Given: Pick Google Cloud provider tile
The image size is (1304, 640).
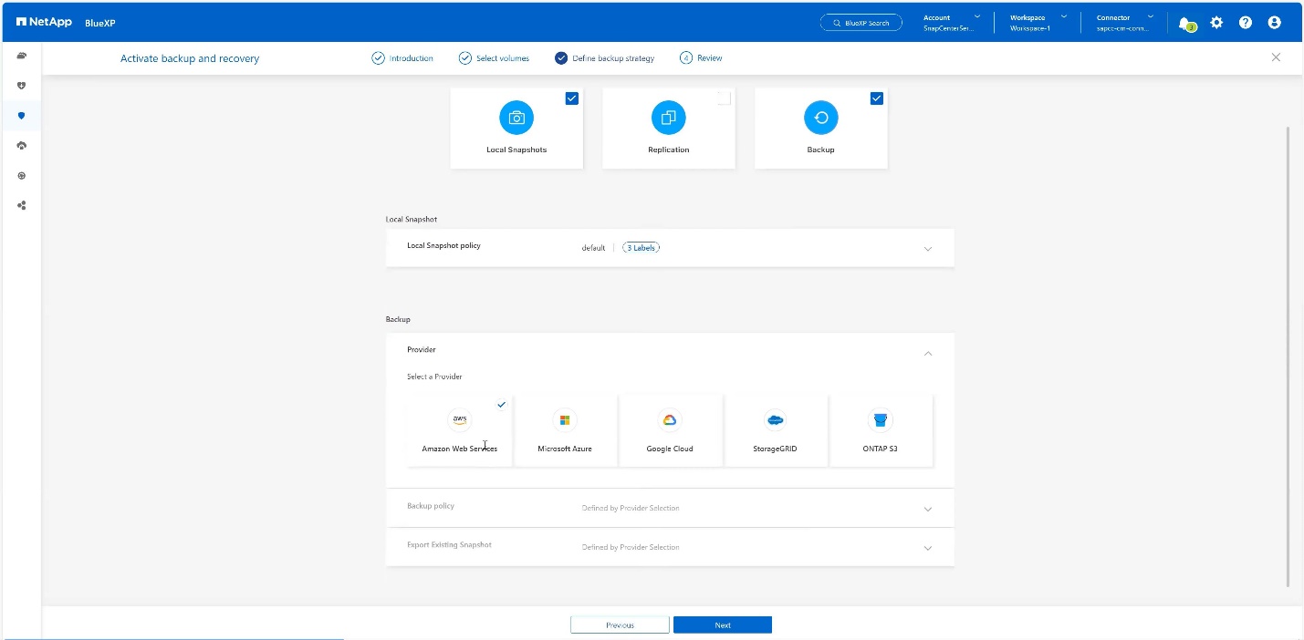Looking at the screenshot, I should point(670,430).
